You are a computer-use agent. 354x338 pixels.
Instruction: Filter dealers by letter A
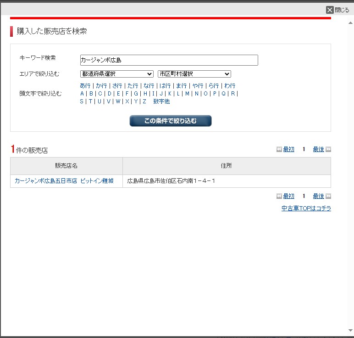click(x=82, y=94)
